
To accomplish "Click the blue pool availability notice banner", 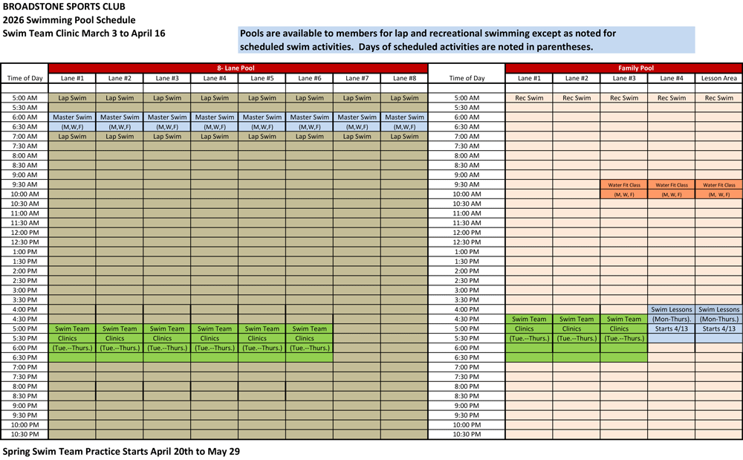I will coord(467,40).
